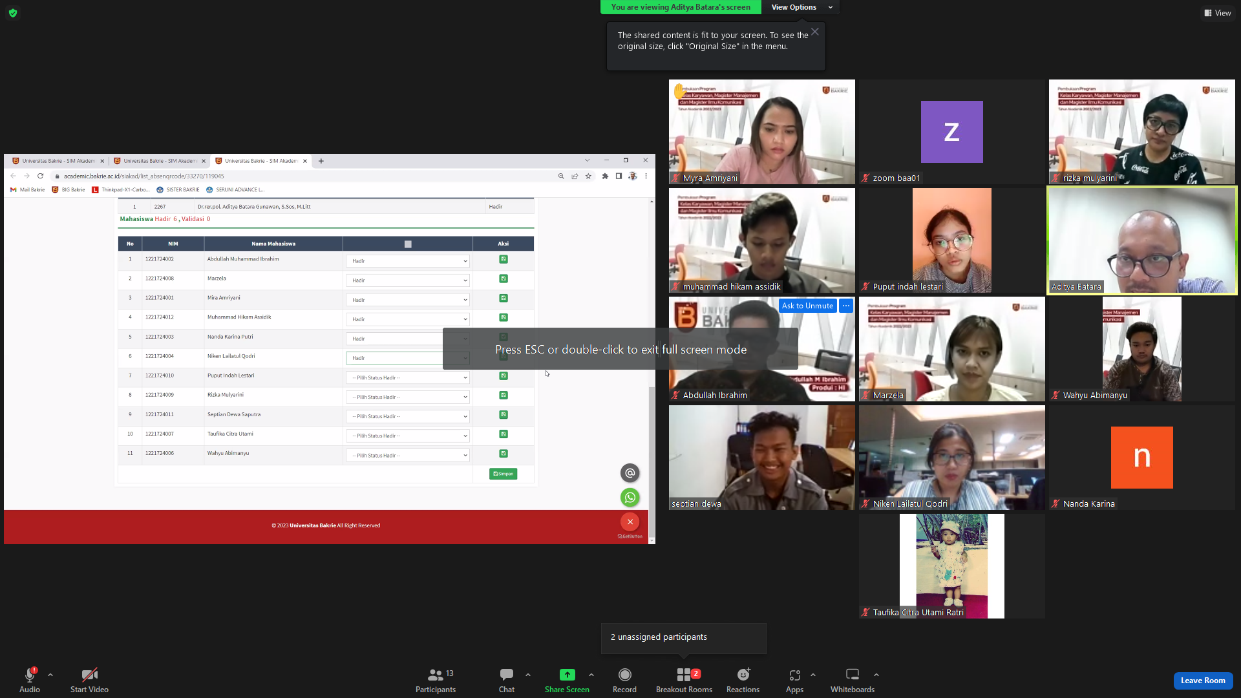
Task: Open the SERUNI ADVANCE bookmark
Action: [235, 190]
